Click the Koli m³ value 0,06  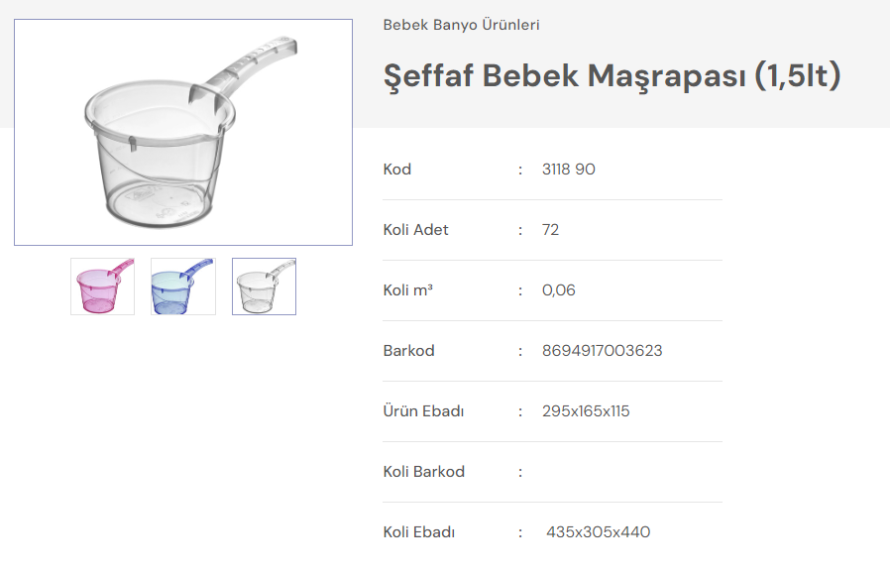559,290
